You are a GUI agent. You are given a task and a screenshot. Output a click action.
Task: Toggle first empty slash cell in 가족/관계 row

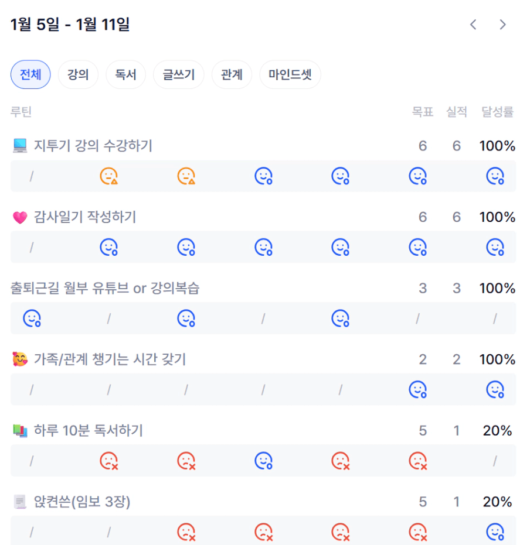tap(32, 390)
